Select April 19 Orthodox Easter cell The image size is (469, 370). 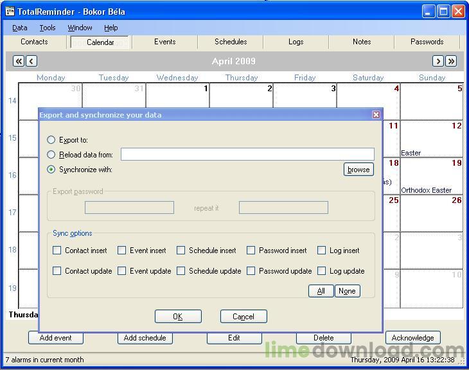(x=432, y=176)
